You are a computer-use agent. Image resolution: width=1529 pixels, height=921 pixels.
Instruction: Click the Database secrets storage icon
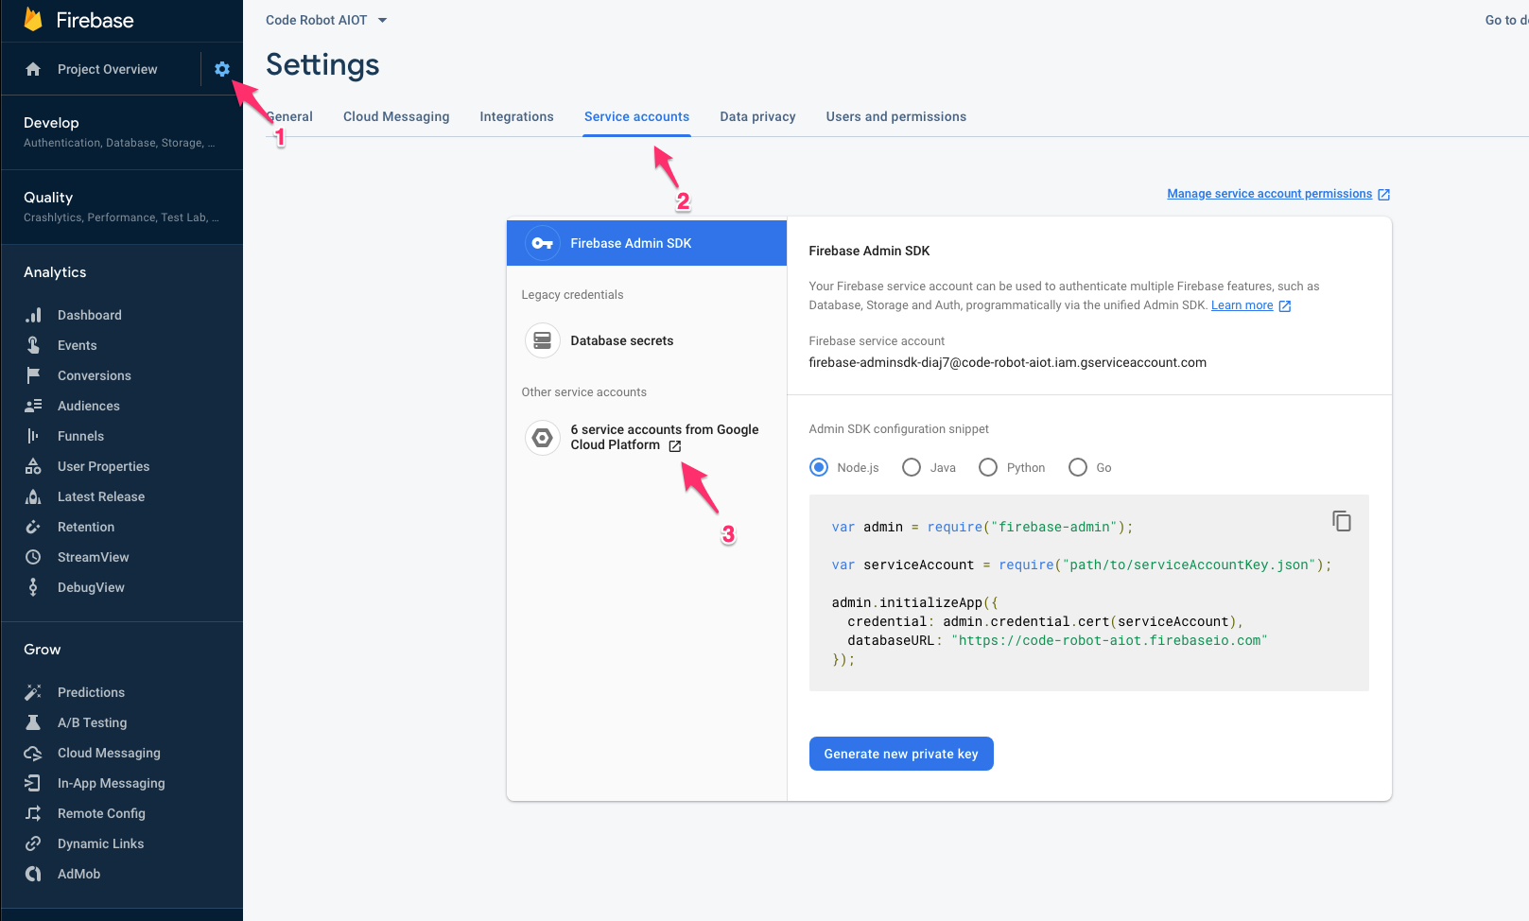pos(543,340)
